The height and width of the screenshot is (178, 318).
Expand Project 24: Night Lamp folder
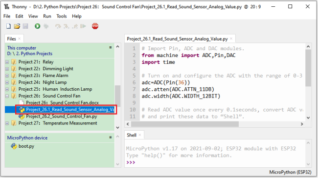(7, 82)
